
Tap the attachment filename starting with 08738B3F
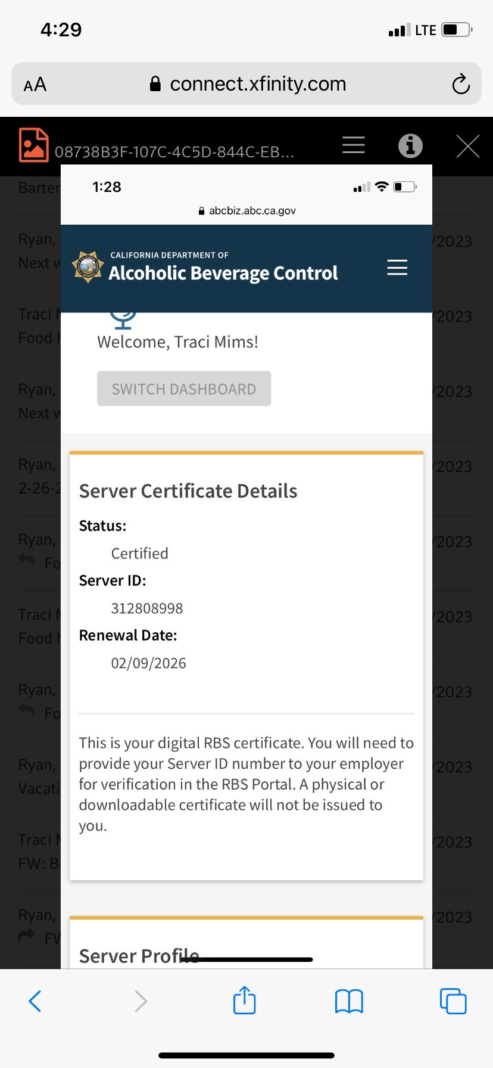[x=174, y=153]
